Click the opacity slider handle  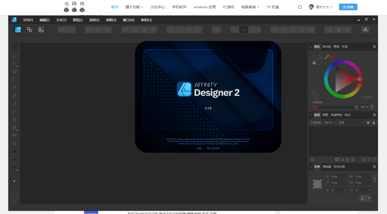(x=356, y=107)
